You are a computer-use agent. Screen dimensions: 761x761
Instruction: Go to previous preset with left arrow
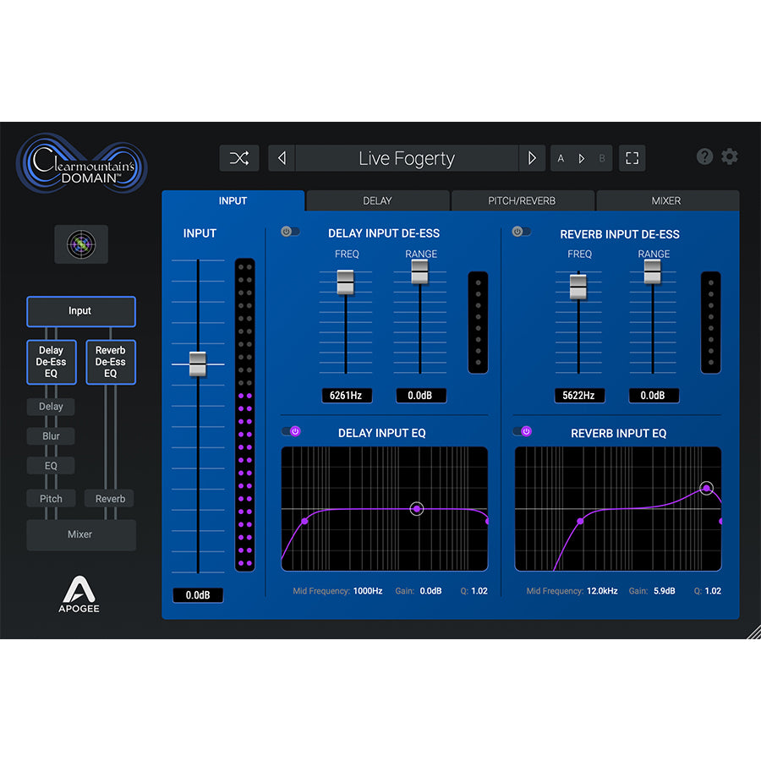pyautogui.click(x=282, y=158)
